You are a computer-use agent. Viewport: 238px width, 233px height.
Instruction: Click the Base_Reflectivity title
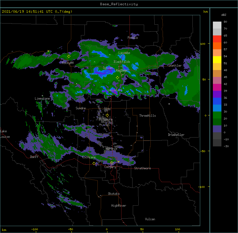(119, 4)
